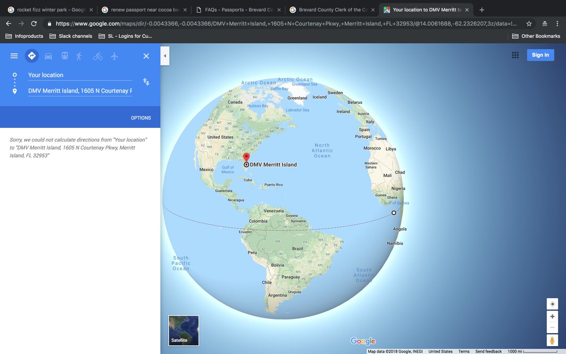
Task: Collapse the side panel arrow
Action: click(165, 56)
